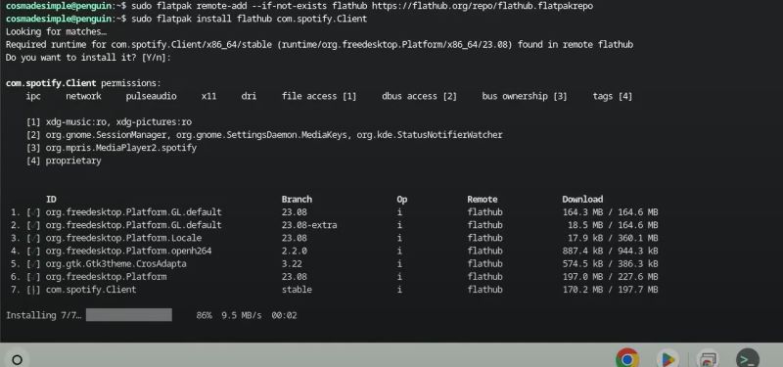Image resolution: width=783 pixels, height=367 pixels.
Task: Click 'com.spotify.Client' in the install command
Action: [x=322, y=19]
